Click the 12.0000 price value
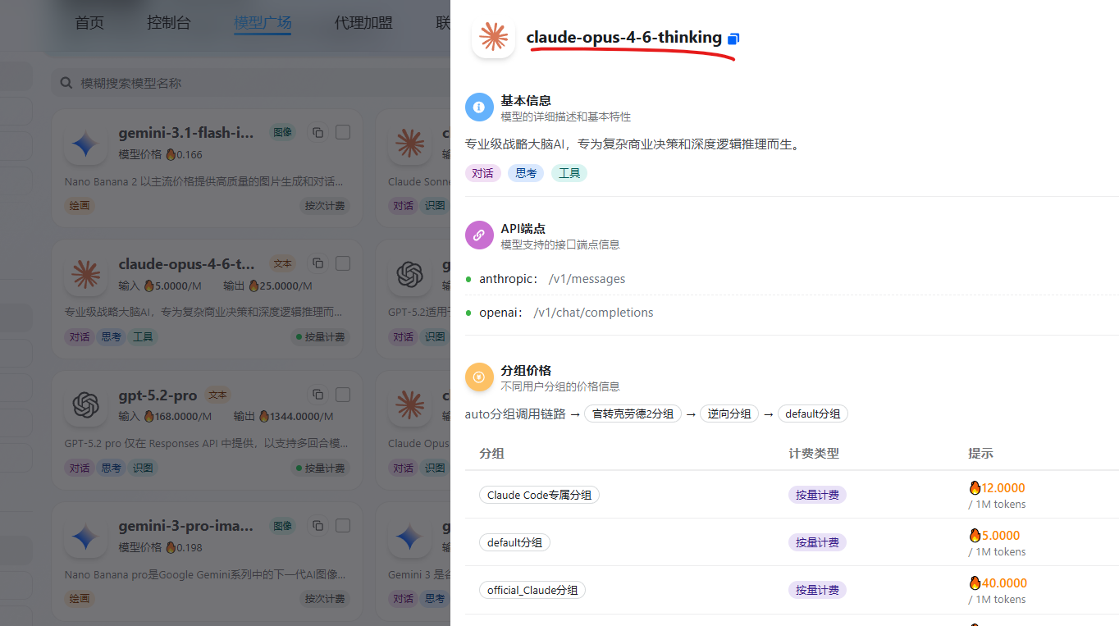The image size is (1119, 626). [1003, 487]
